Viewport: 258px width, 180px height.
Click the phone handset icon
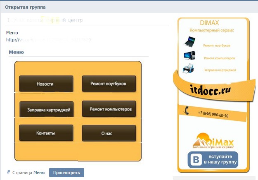click(187, 110)
